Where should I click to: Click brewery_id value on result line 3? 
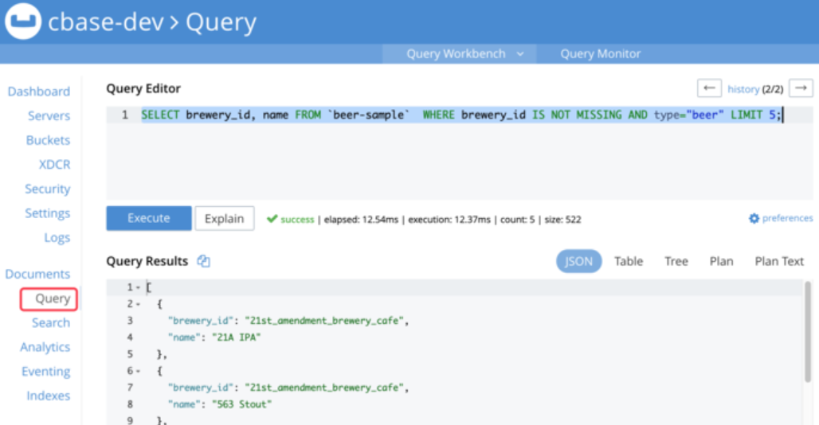click(324, 321)
